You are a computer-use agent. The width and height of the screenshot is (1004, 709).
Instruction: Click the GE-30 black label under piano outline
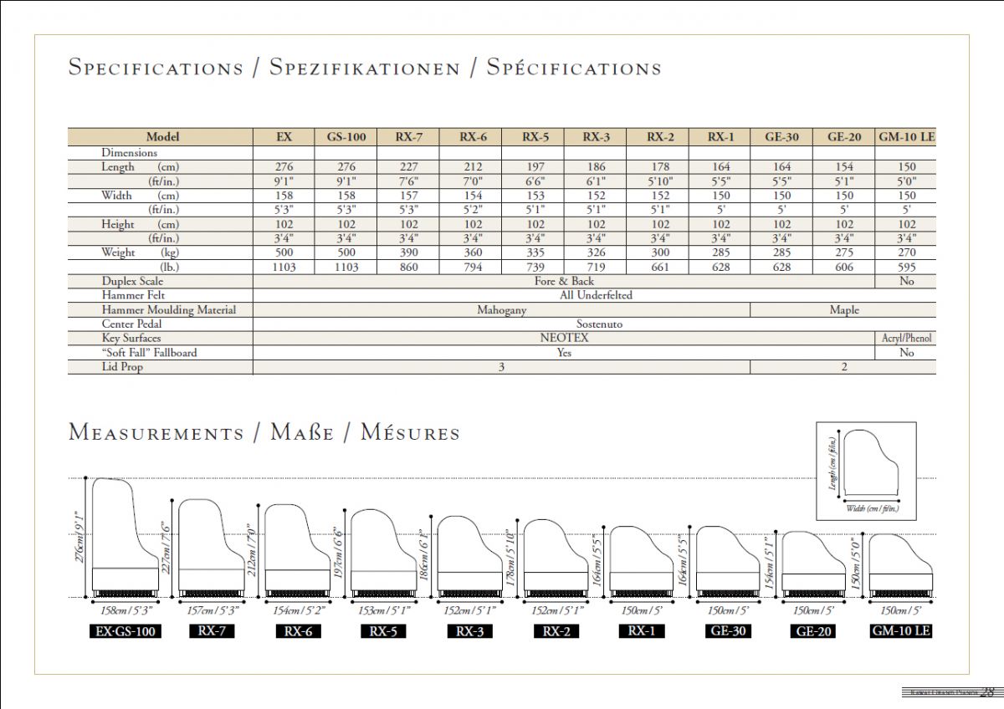(x=727, y=631)
